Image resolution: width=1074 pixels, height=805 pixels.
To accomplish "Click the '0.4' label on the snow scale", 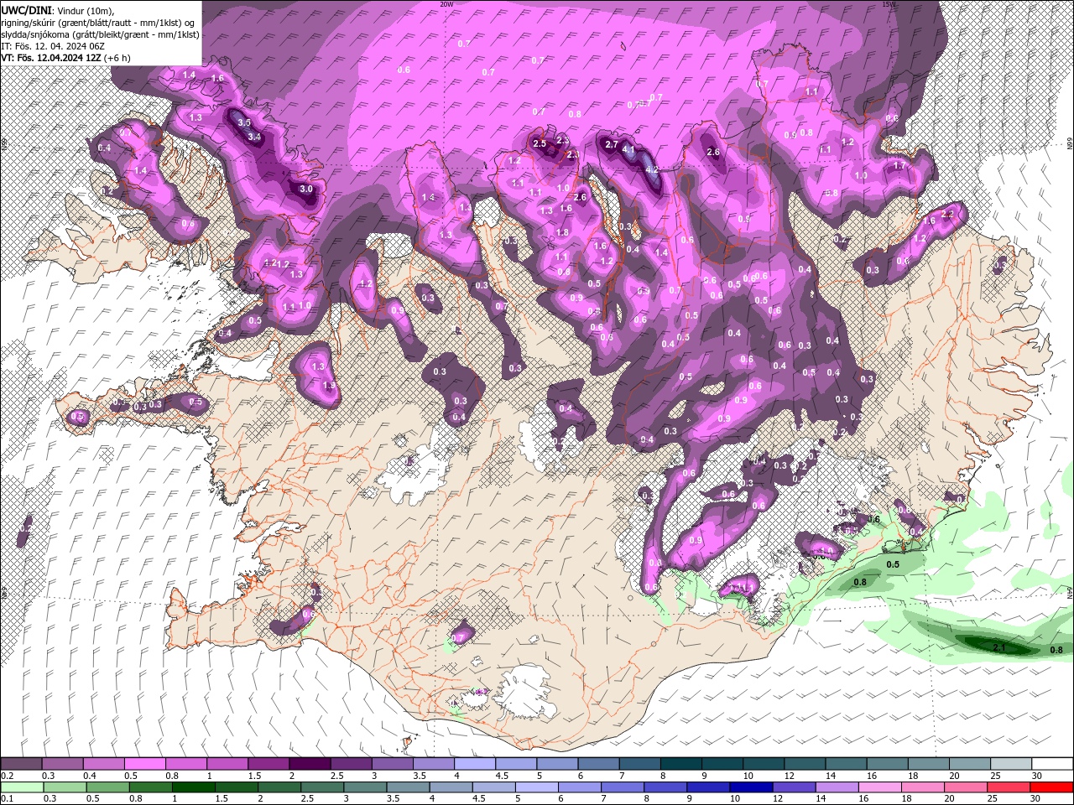I will click(x=90, y=776).
